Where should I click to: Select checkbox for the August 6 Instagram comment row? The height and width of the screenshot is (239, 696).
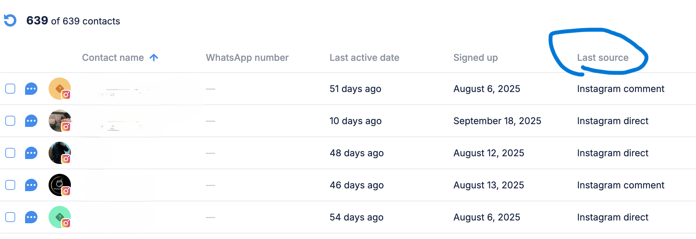click(10, 89)
